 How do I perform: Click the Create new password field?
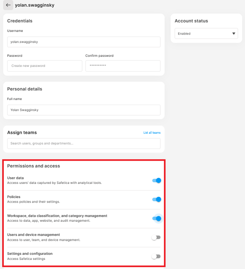click(45, 66)
